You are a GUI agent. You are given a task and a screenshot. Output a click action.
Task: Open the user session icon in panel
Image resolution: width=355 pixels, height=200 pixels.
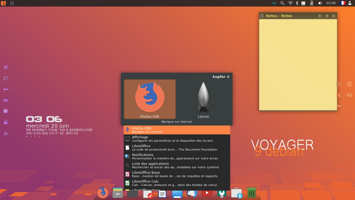(x=350, y=3)
